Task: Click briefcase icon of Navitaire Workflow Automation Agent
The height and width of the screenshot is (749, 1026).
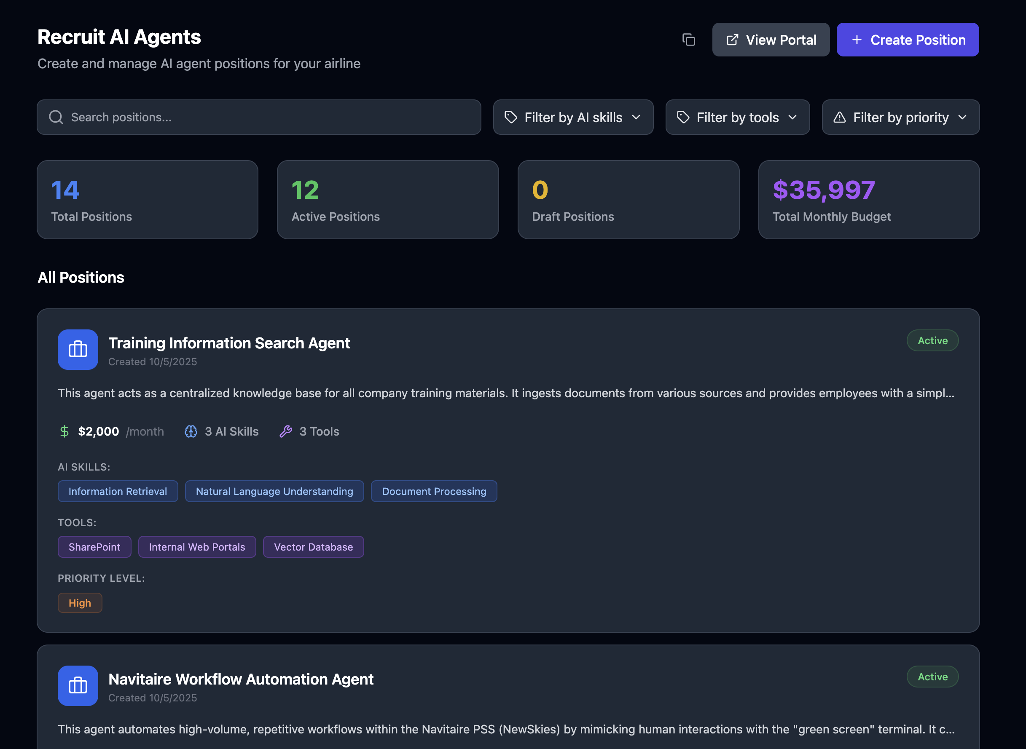Action: tap(78, 685)
